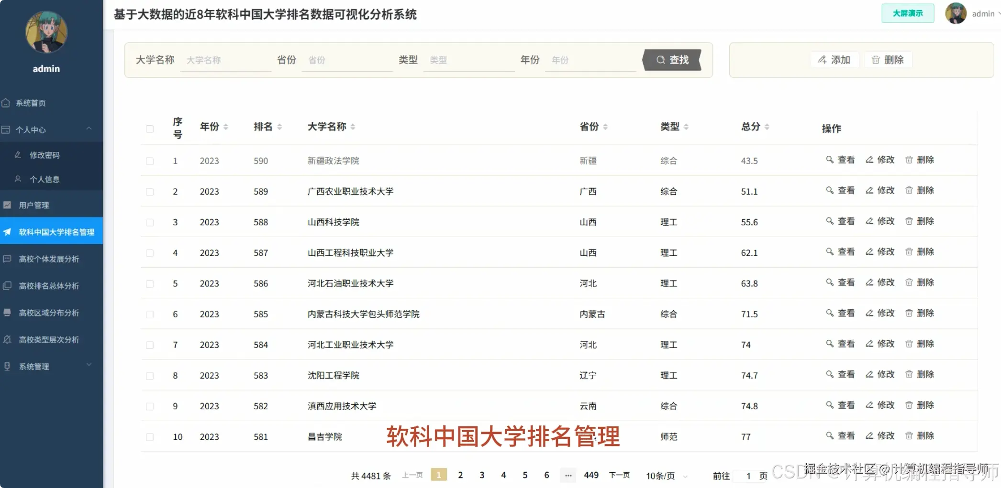Viewport: 1001px width, 488px height.
Task: Click the paper-plane icon for 软科中国大学排名管理
Action: pos(7,231)
